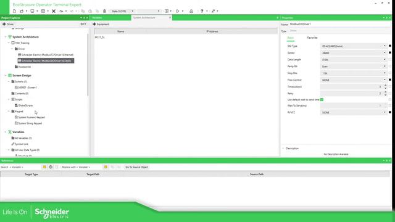Select System Numeric Keypad item

point(30,117)
